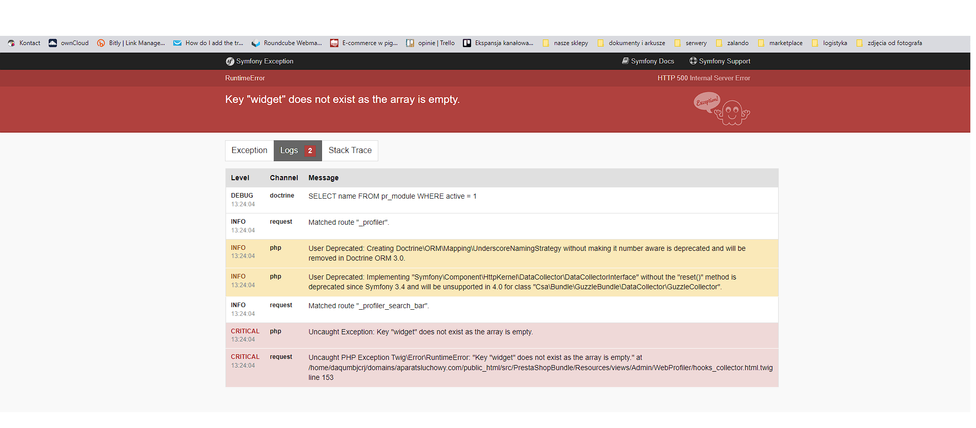Open the Roundcube Webmail bookmark icon

point(256,43)
